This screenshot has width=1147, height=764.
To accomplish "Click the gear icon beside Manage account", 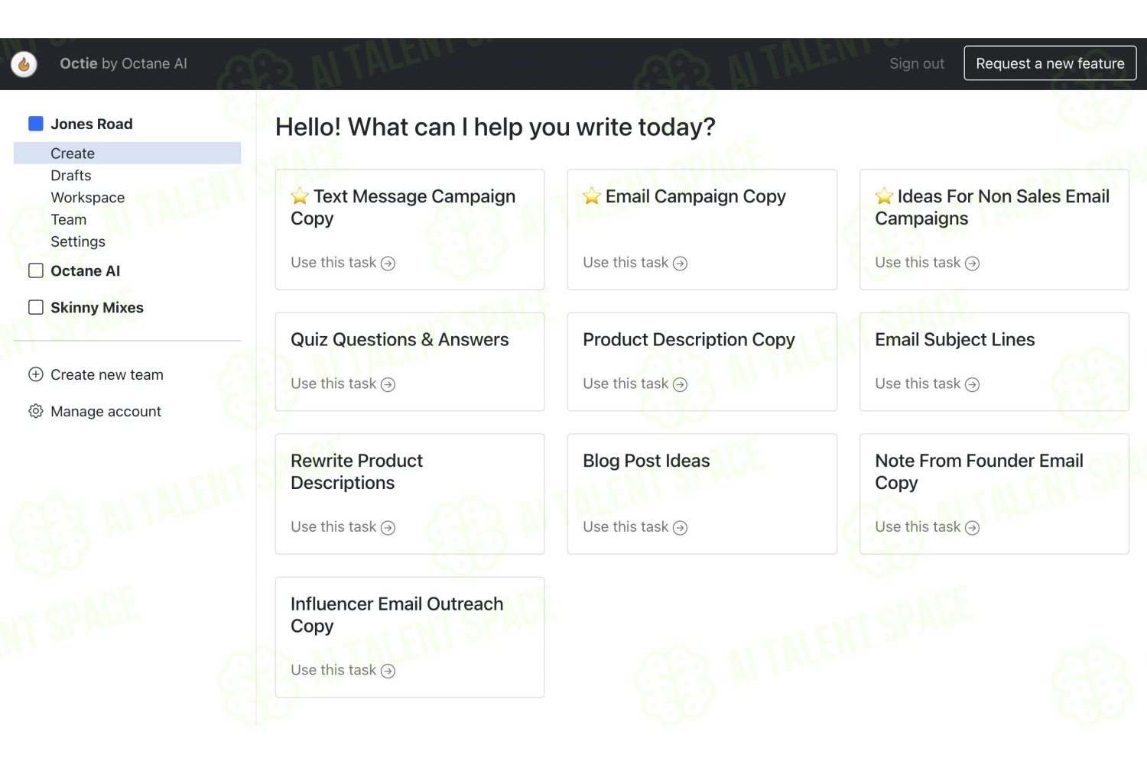I will [x=36, y=411].
